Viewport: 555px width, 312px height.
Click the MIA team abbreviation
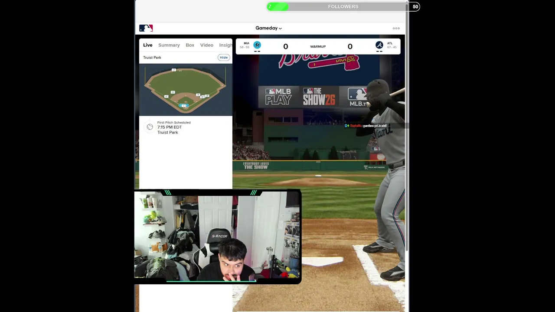246,43
